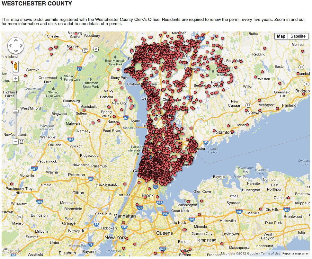Select the permit dot right of Hackensack
The image size is (312, 259).
125,184
